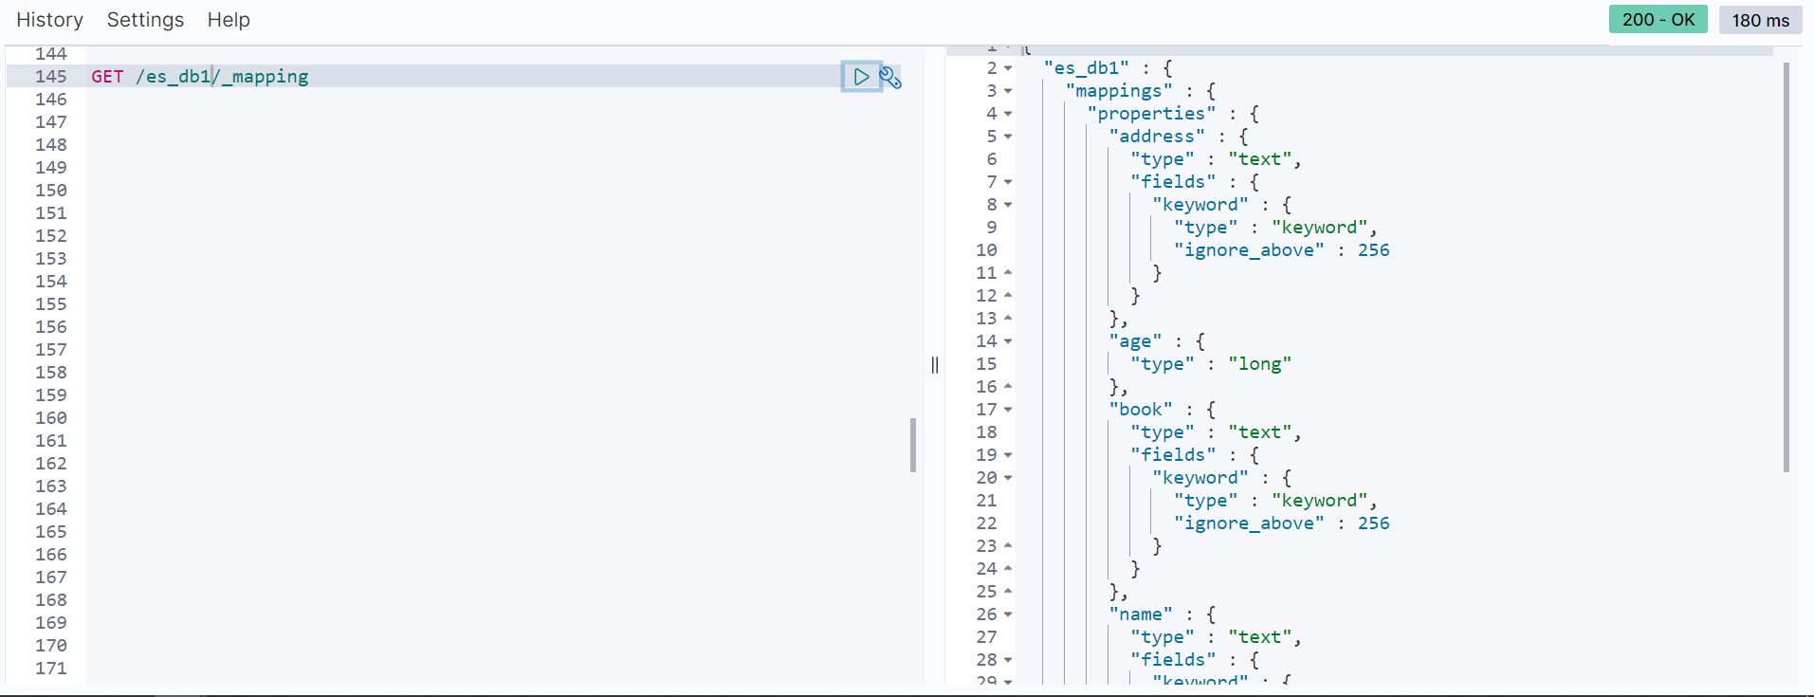1814x697 pixels.
Task: Click fold arrow at closing line 24
Action: click(x=1008, y=569)
